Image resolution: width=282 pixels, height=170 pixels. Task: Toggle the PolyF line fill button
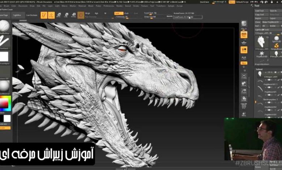244,106
